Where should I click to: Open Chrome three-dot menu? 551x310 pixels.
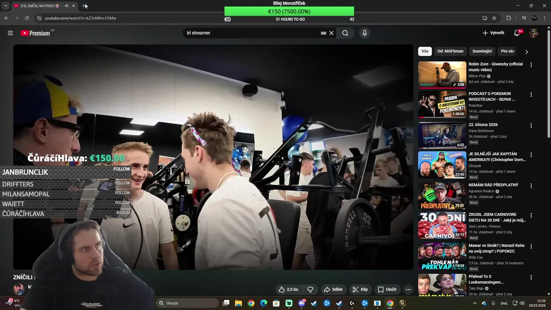(545, 18)
